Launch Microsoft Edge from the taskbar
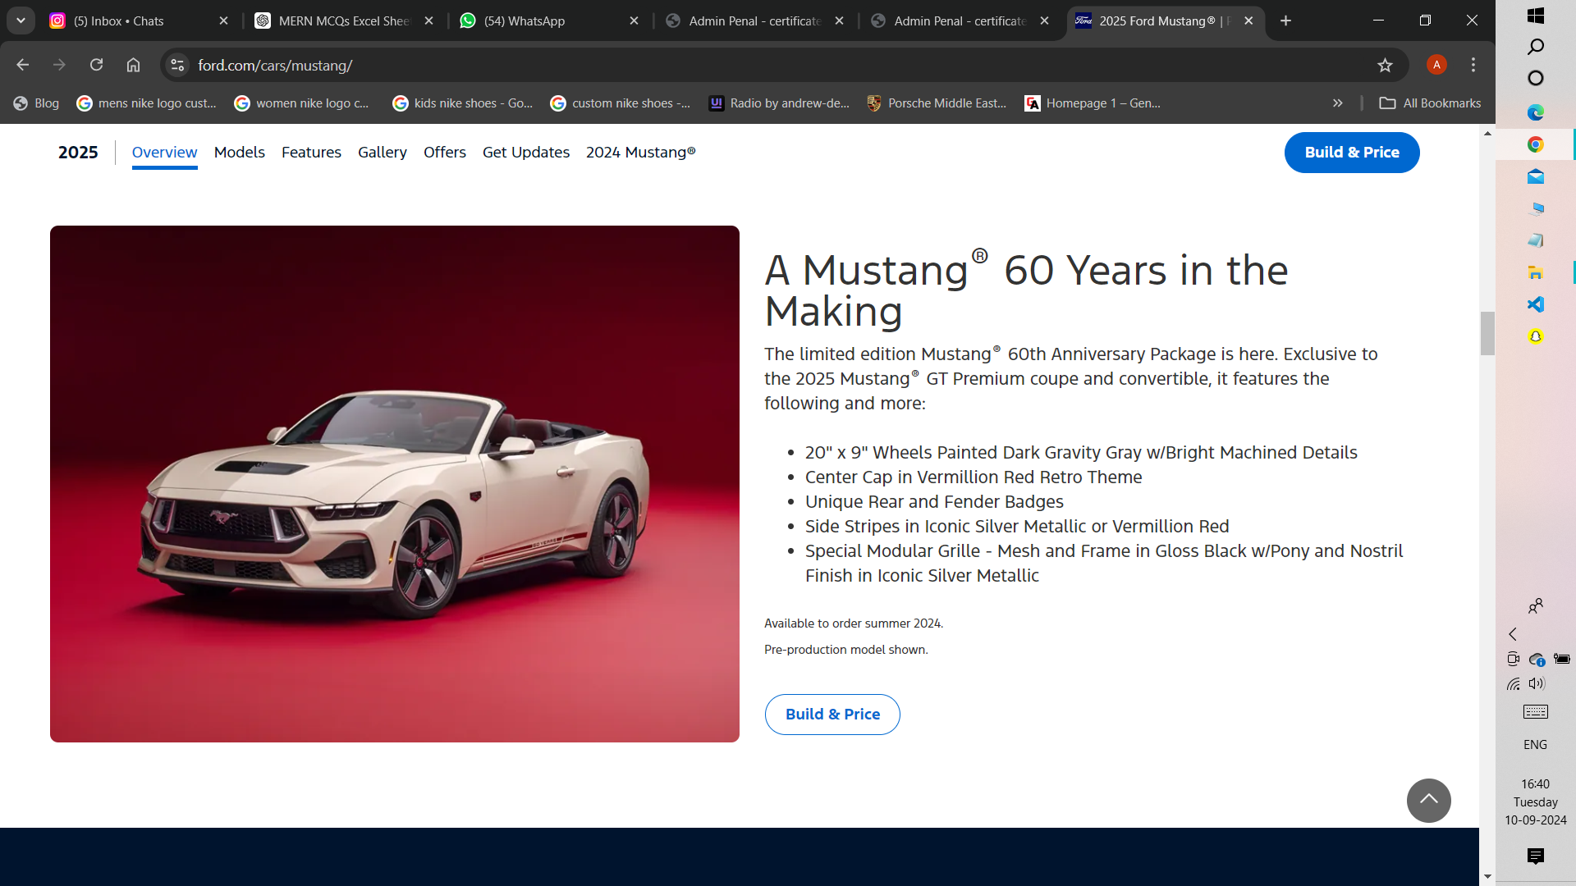 click(1536, 112)
